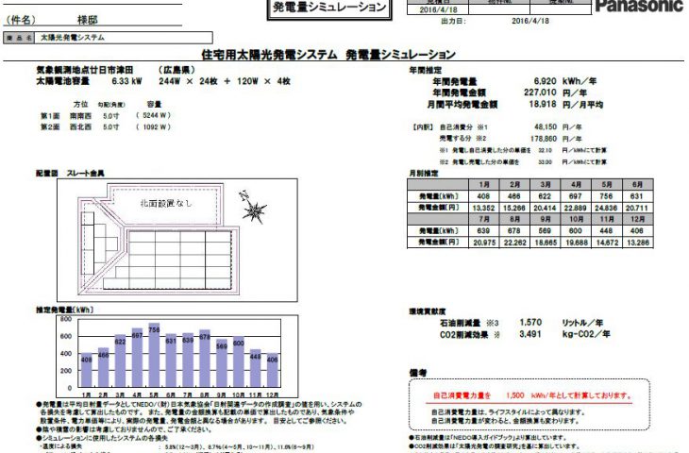The image size is (689, 453).
Task: Select table cell 678 under 8月
Action: coord(514,230)
